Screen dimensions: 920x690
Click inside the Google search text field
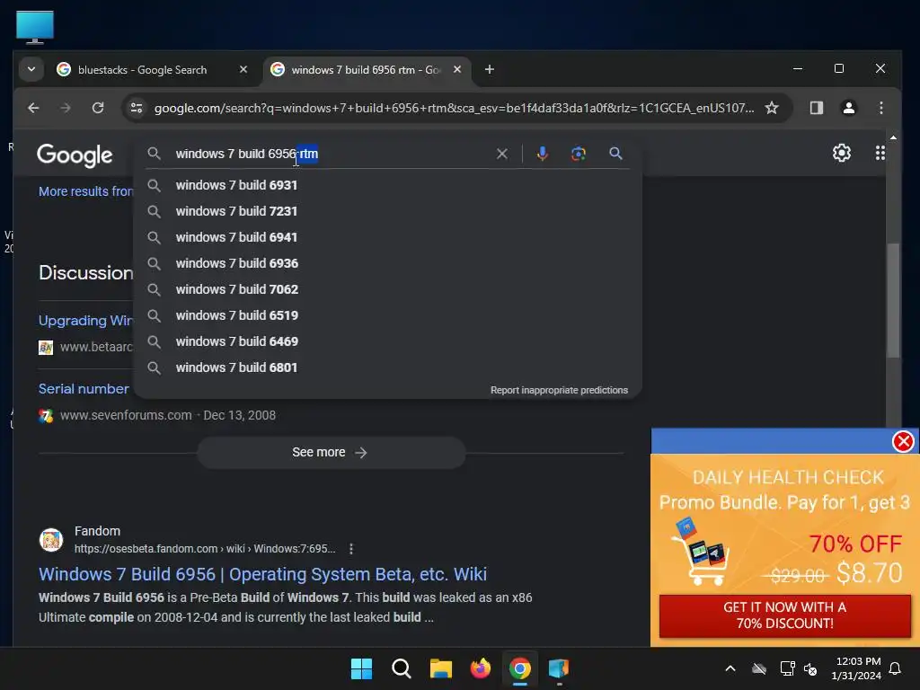[332, 154]
